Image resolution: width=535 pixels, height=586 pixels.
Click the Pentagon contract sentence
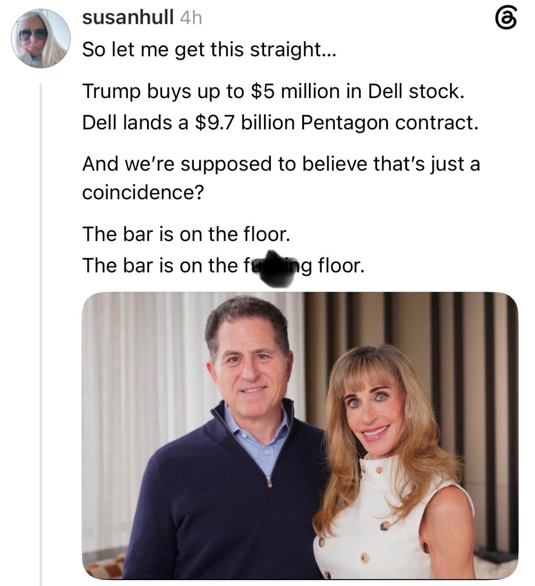point(280,122)
